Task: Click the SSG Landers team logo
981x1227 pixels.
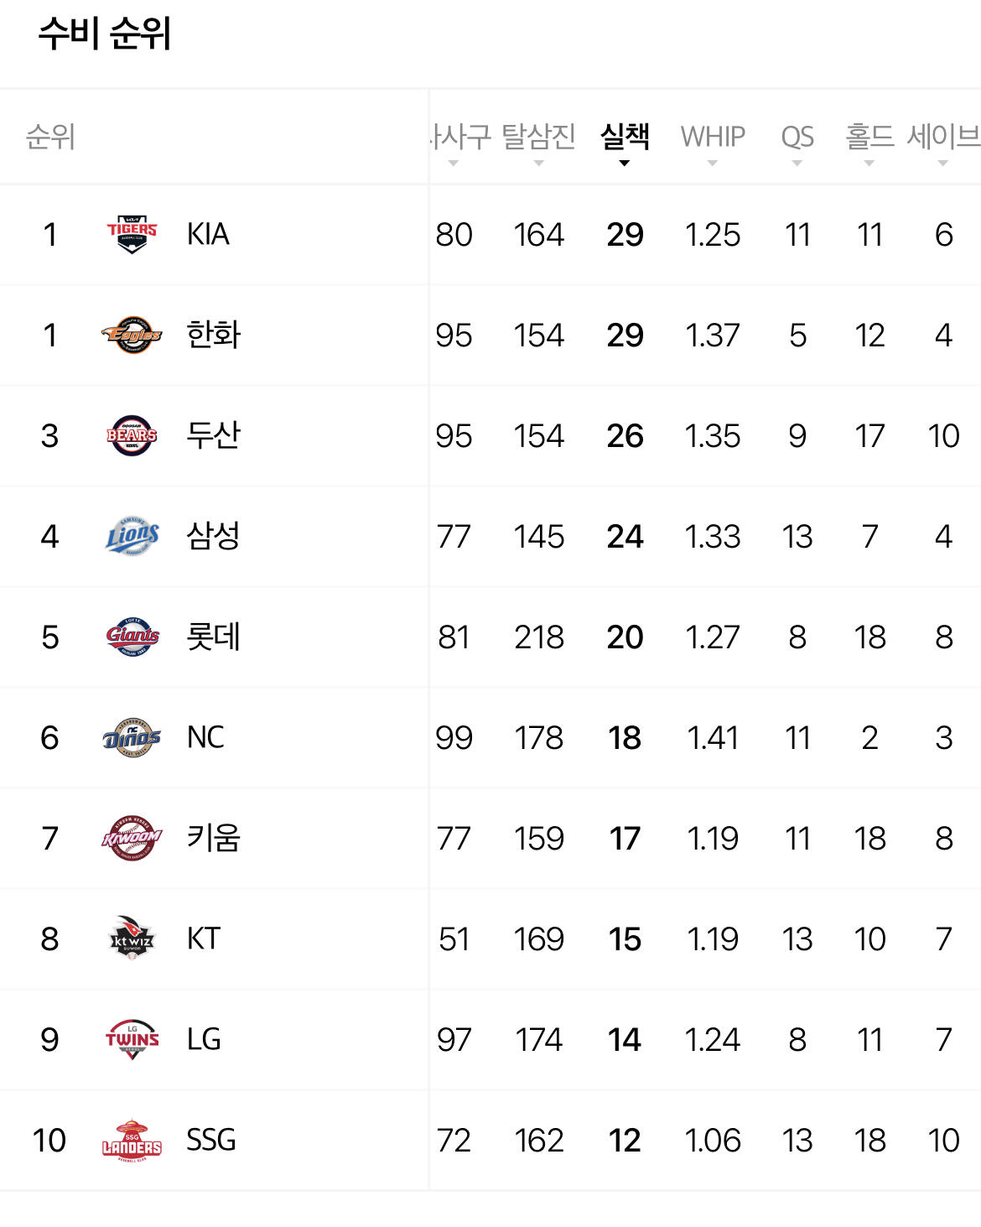Action: point(132,1140)
